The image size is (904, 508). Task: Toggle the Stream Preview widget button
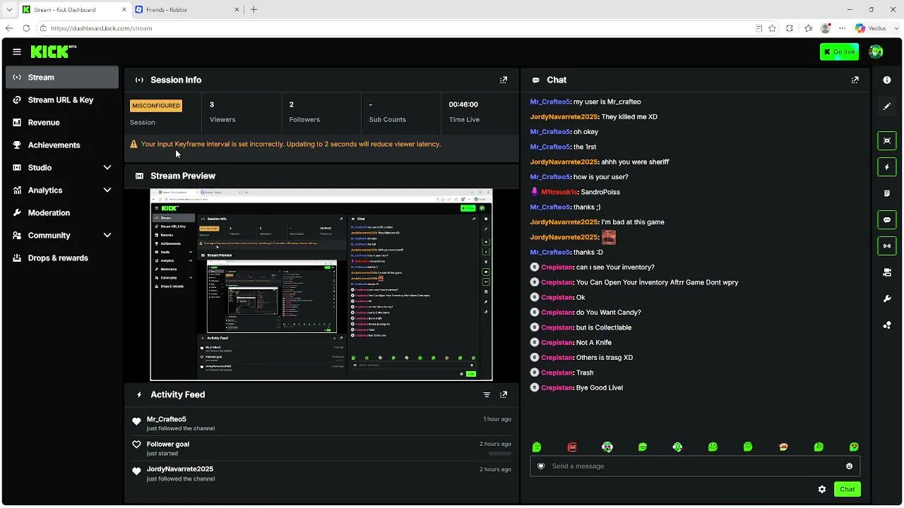[887, 140]
